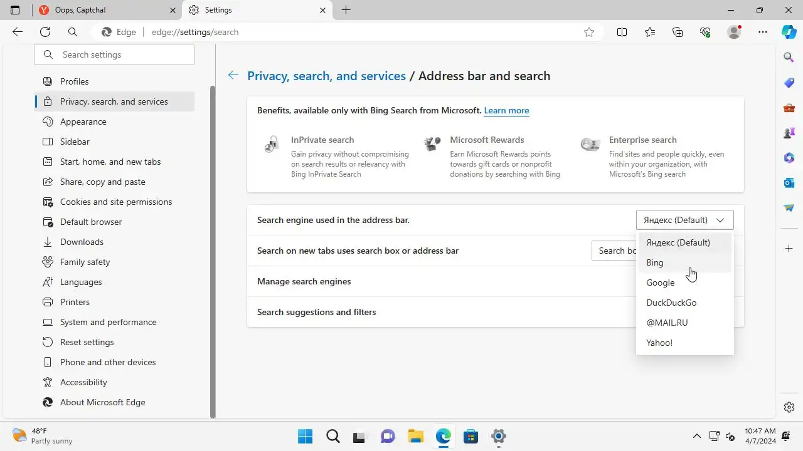Open About Microsoft Edge section
803x451 pixels.
click(114, 402)
